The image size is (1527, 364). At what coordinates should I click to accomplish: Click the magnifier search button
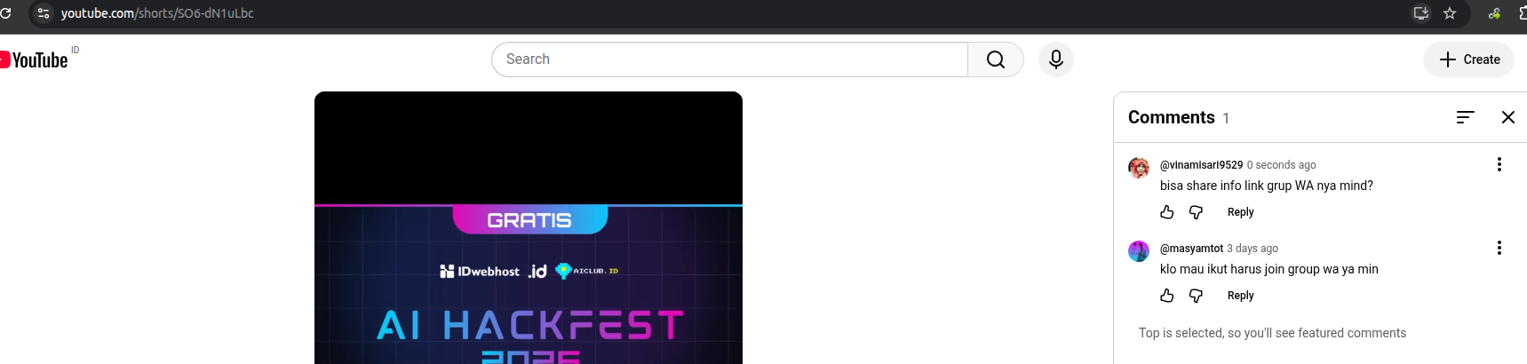[996, 59]
